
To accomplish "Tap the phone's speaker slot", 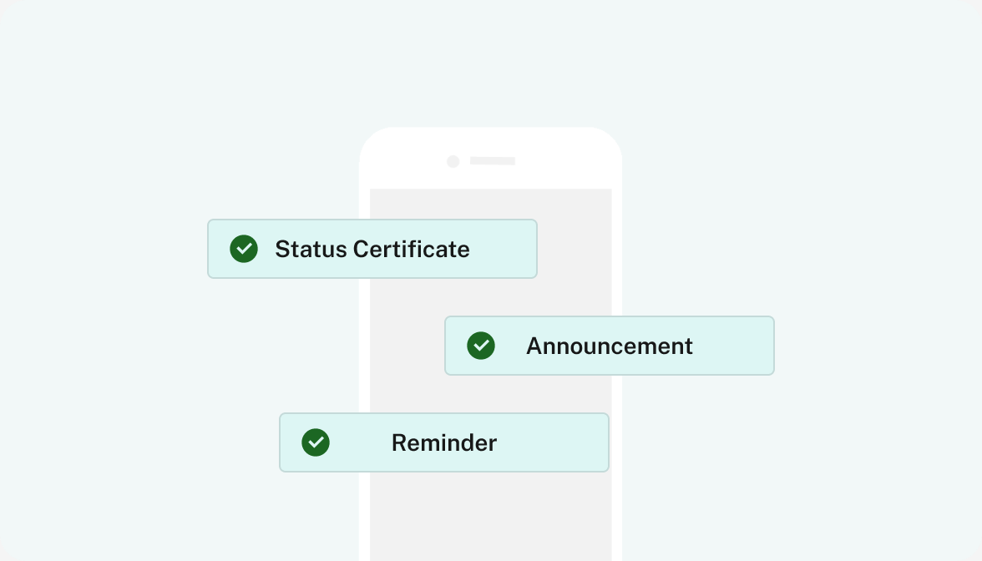I will coord(493,161).
